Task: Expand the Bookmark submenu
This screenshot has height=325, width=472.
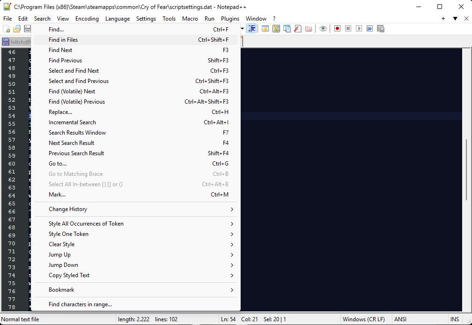Action: 136,290
